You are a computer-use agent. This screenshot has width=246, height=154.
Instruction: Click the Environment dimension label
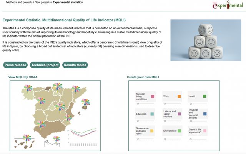170,131
